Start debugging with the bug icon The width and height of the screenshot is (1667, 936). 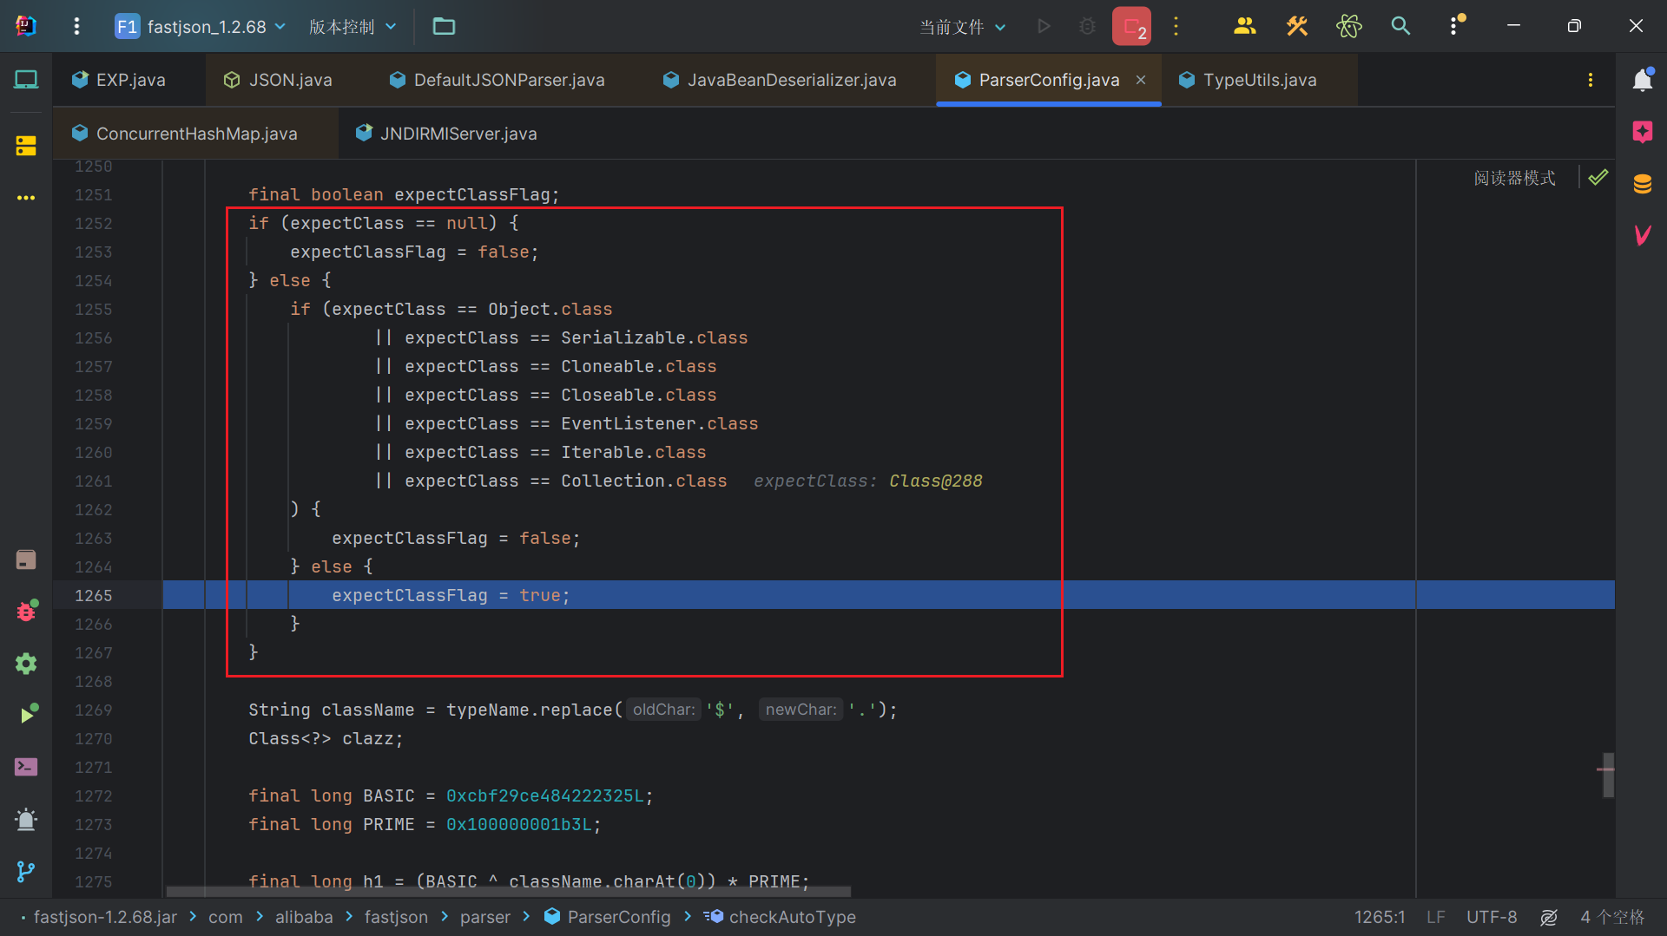pyautogui.click(x=1087, y=26)
